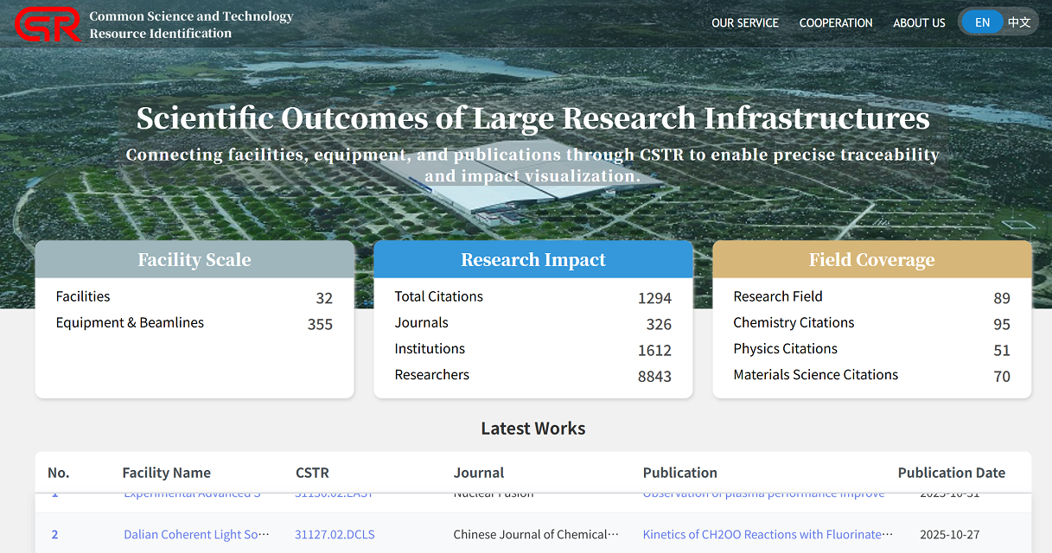Open the Dalian Coherent Light Source facility link
The width and height of the screenshot is (1052, 553).
[x=196, y=535]
